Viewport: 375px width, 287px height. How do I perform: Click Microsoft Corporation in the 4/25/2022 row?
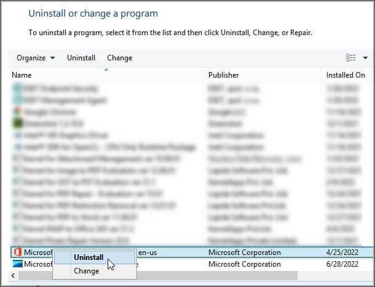pos(245,253)
